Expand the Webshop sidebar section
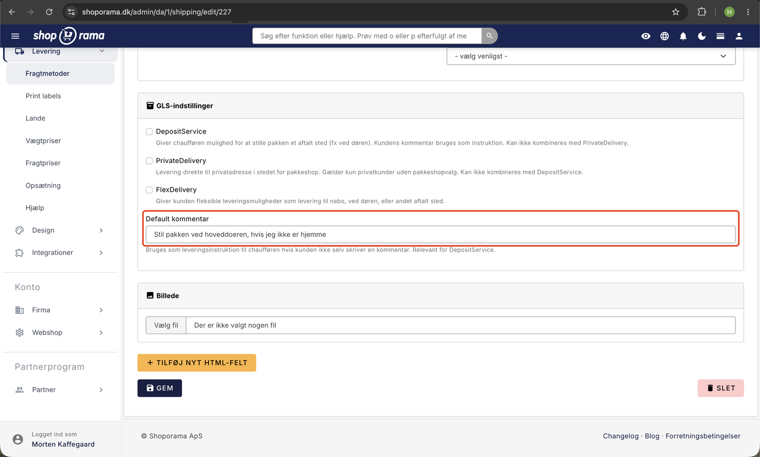This screenshot has width=760, height=457. pos(101,333)
